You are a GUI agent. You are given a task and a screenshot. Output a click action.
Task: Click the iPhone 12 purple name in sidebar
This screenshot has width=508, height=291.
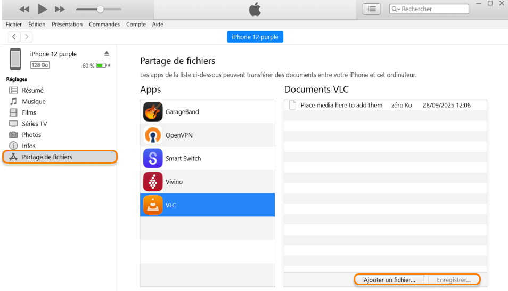53,54
